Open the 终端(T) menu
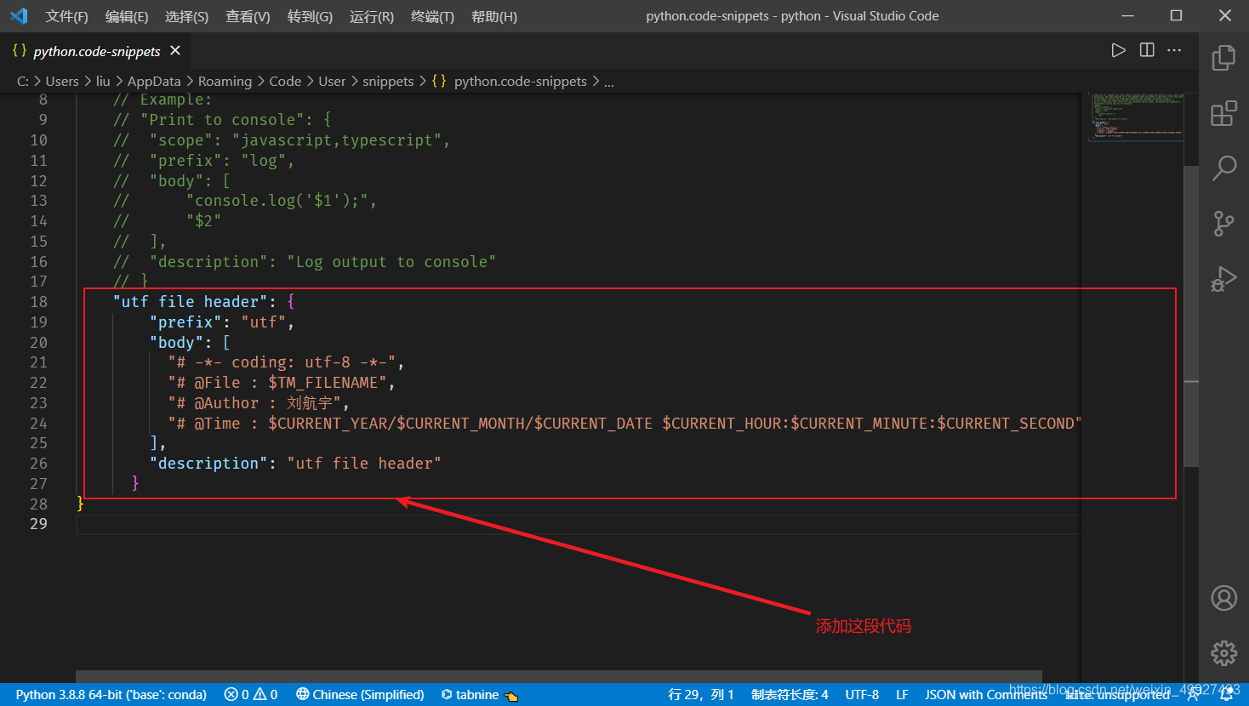Viewport: 1249px width, 706px height. (x=432, y=16)
